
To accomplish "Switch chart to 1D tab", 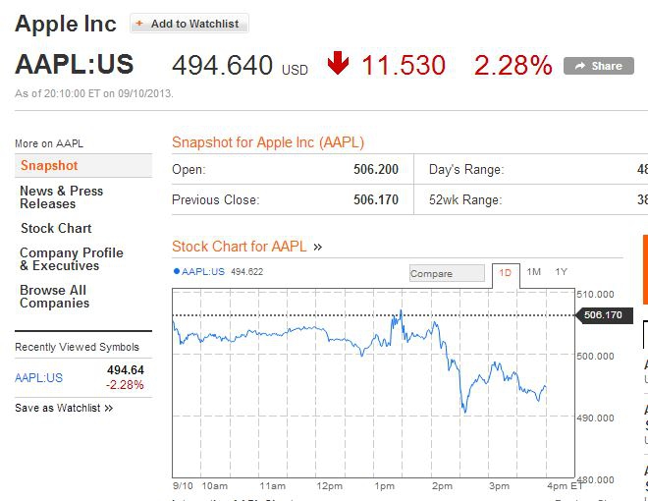I will click(x=505, y=272).
